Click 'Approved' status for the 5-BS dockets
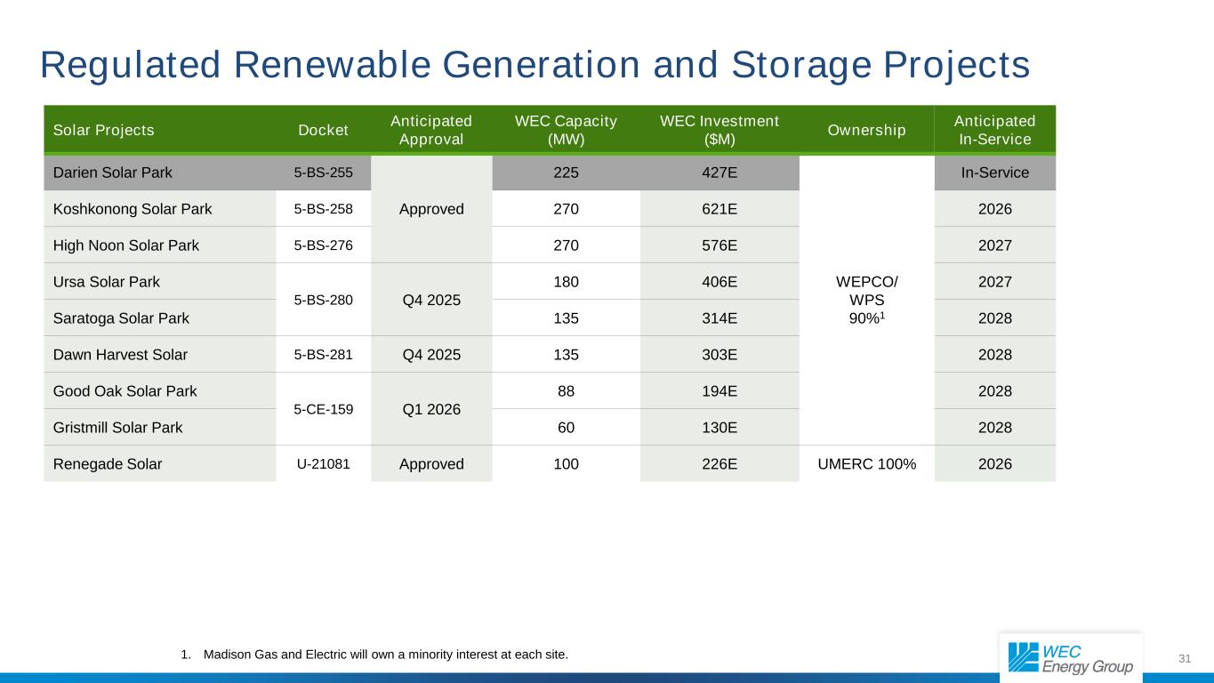The height and width of the screenshot is (683, 1214). (431, 209)
